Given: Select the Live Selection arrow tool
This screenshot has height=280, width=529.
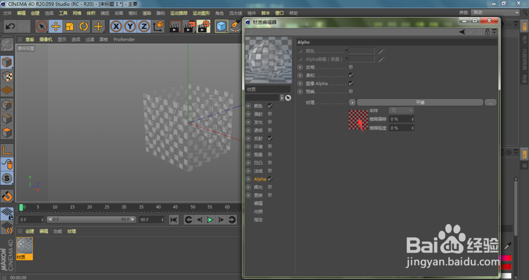Looking at the screenshot, I should [42, 26].
